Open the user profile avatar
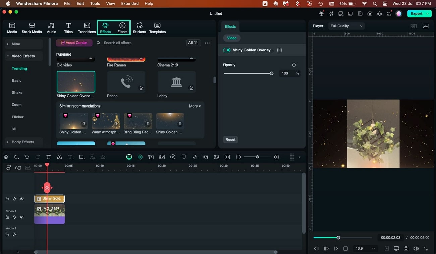The height and width of the screenshot is (254, 436). pos(399,14)
